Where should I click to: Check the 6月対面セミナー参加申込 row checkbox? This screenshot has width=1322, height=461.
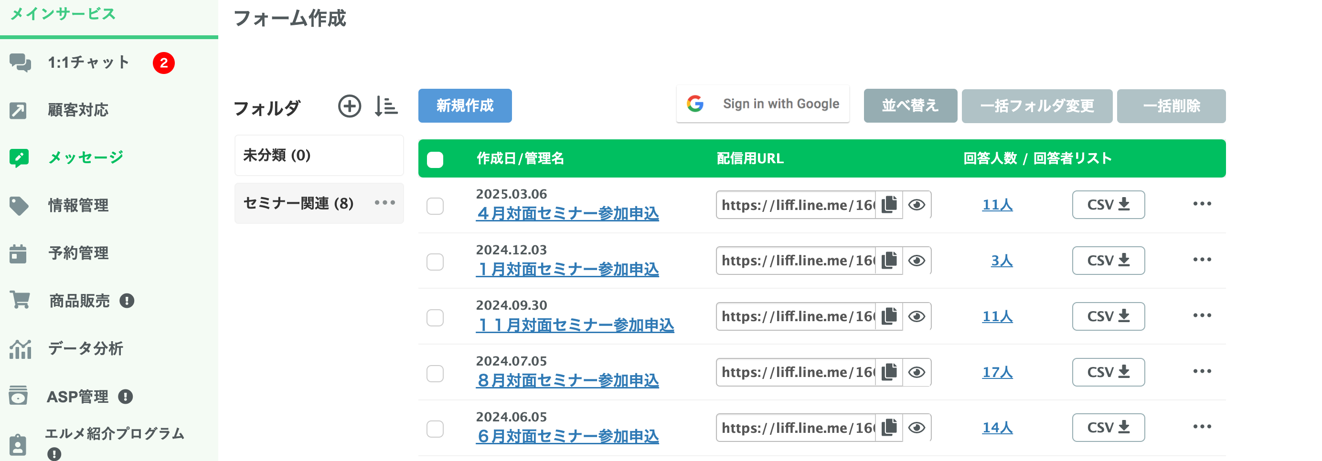(x=435, y=428)
